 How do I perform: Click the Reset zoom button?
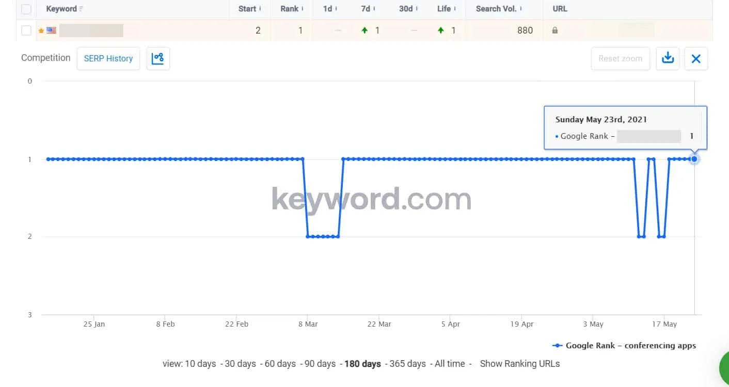(x=620, y=58)
